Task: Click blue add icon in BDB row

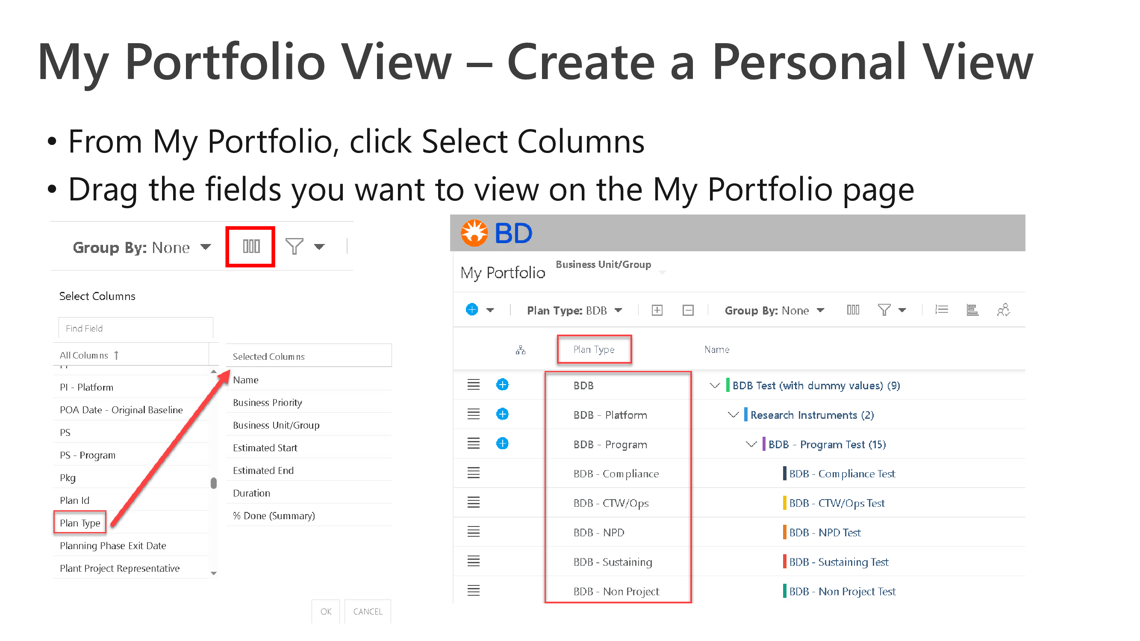Action: click(x=502, y=385)
